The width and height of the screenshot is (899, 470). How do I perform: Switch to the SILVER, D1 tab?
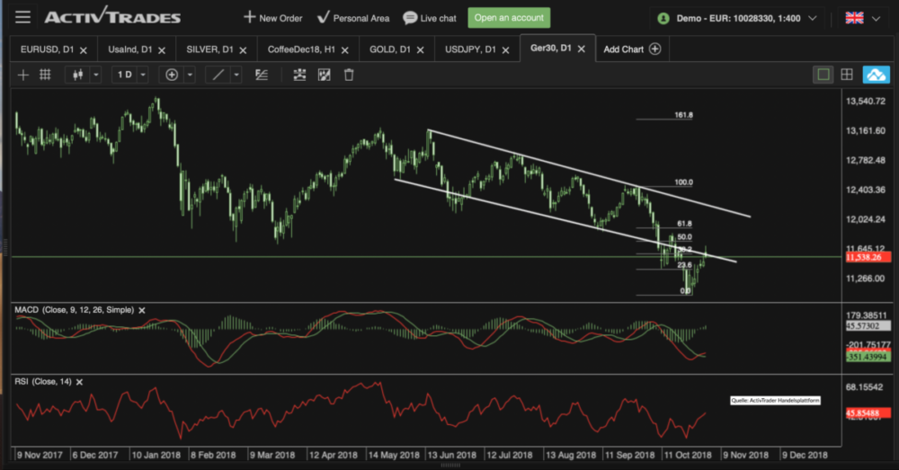tap(209, 49)
